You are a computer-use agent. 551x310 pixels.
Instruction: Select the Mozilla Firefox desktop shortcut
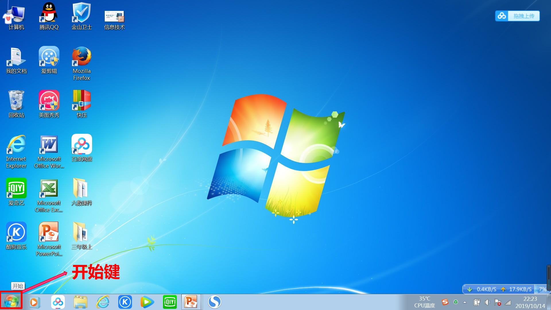click(x=82, y=63)
